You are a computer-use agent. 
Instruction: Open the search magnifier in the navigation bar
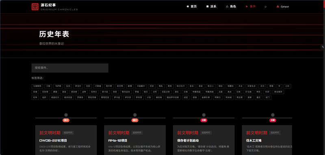click(x=266, y=6)
